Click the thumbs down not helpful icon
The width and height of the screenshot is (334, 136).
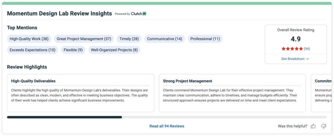tap(324, 126)
